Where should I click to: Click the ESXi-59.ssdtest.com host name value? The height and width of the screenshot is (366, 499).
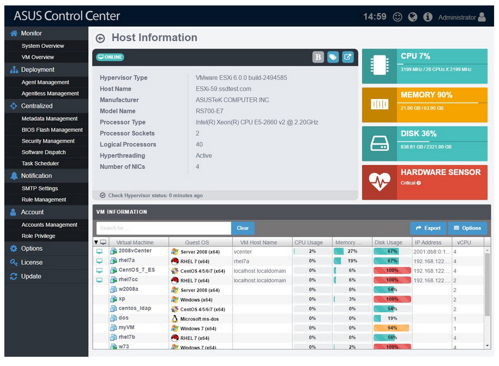(223, 89)
